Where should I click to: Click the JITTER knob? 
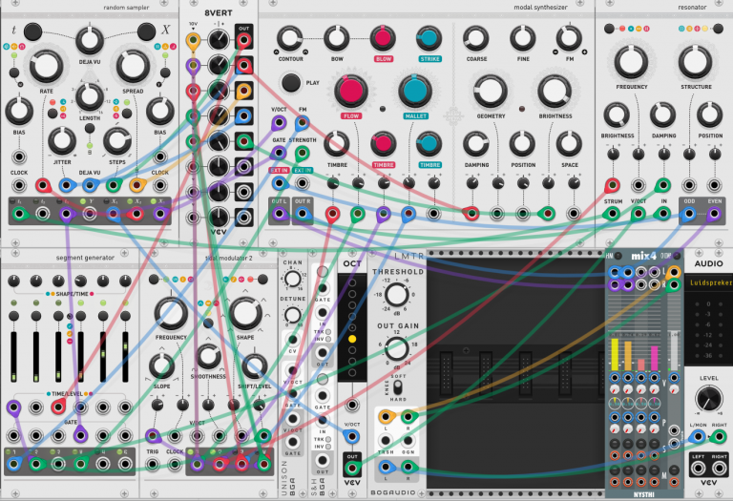[62, 140]
